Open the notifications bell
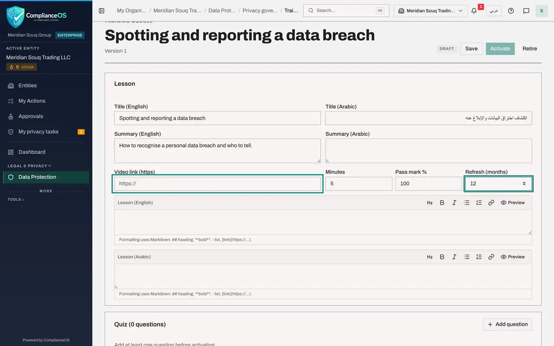Screen dimensions: 554x346 474,11
